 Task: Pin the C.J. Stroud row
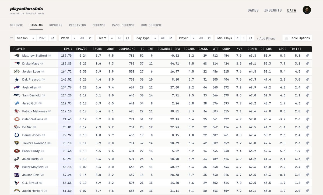pos(307,183)
